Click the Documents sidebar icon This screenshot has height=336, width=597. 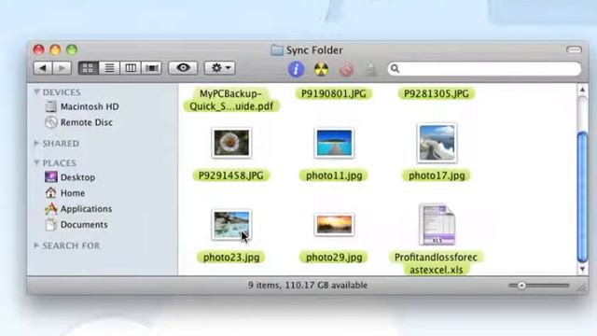coord(51,225)
